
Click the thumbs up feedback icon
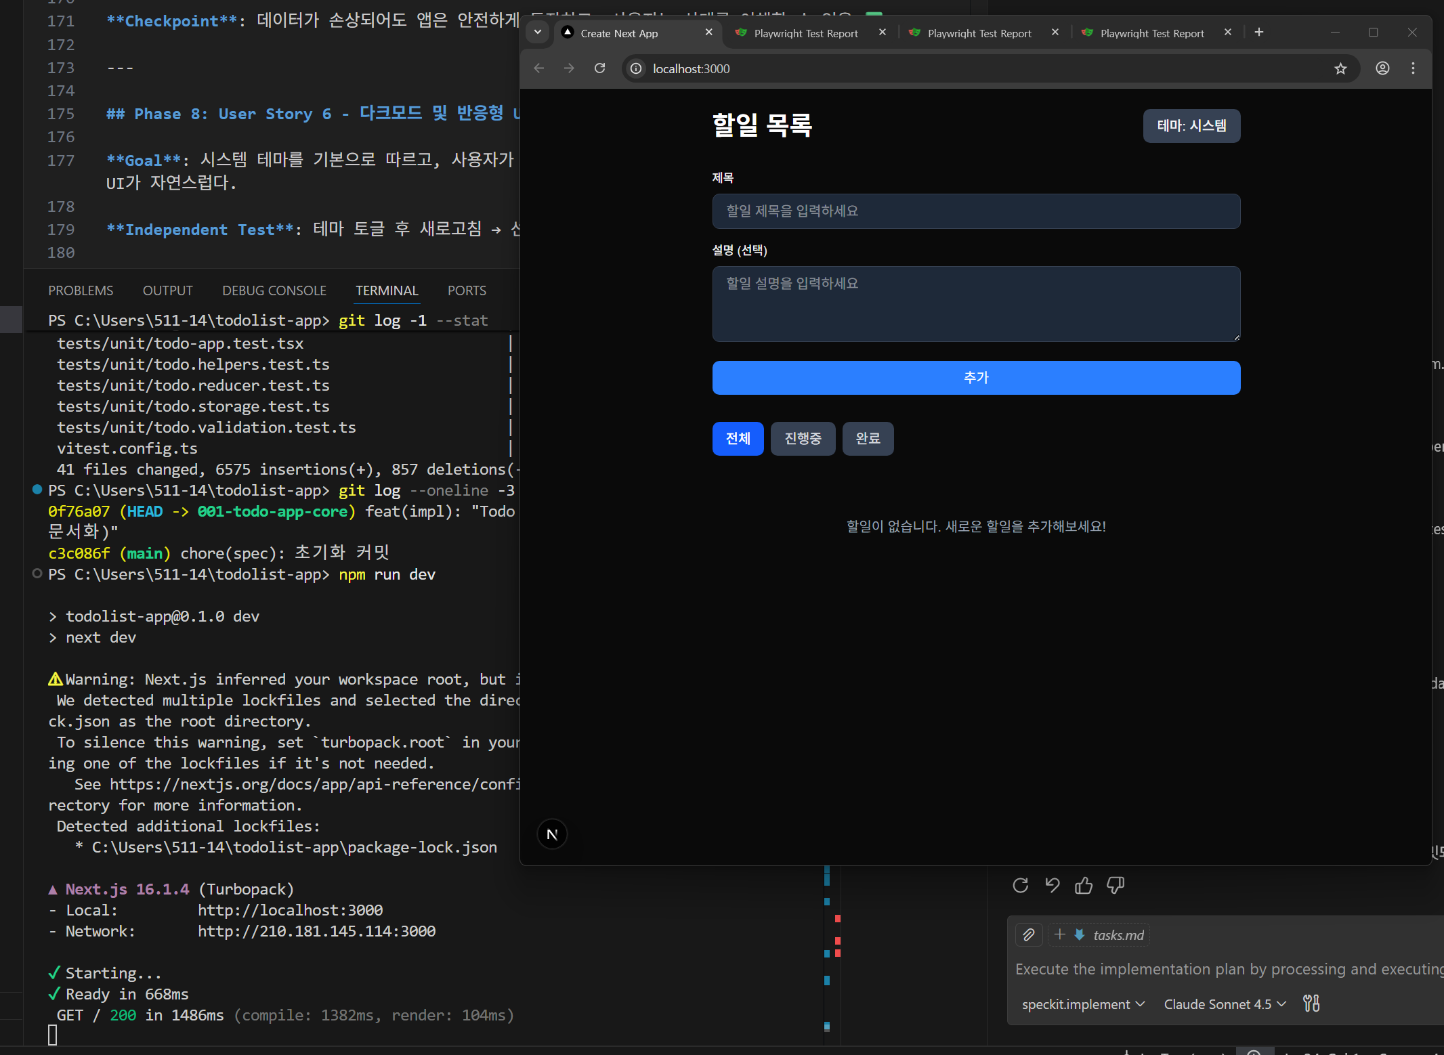pyautogui.click(x=1084, y=885)
